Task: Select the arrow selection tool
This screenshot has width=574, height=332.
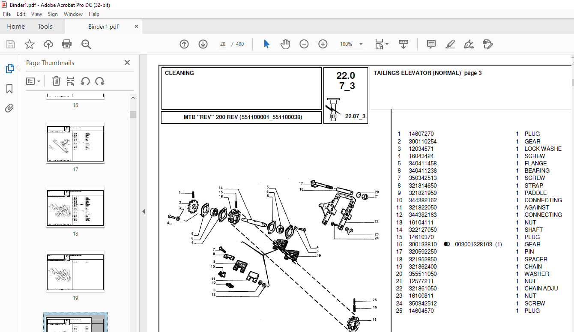Action: tap(266, 44)
